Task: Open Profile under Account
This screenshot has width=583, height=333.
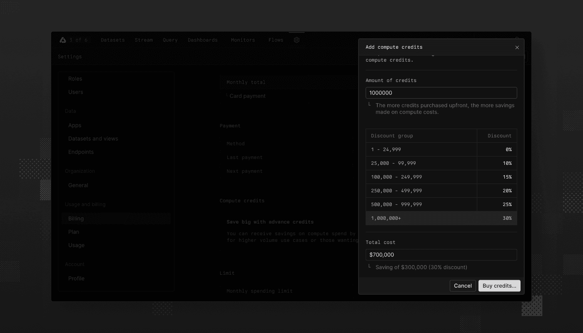Action: pos(76,278)
